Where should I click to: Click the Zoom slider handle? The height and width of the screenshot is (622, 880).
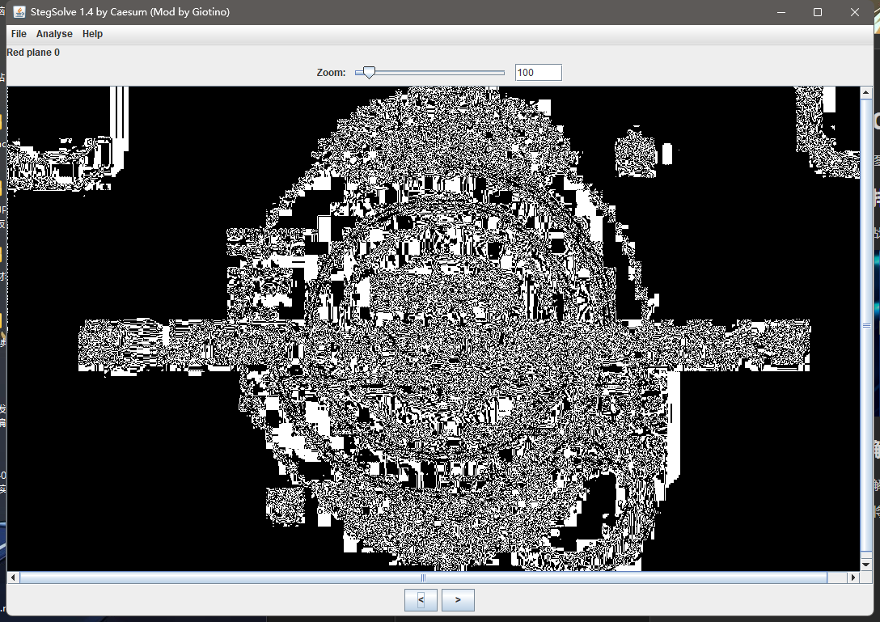(x=369, y=73)
